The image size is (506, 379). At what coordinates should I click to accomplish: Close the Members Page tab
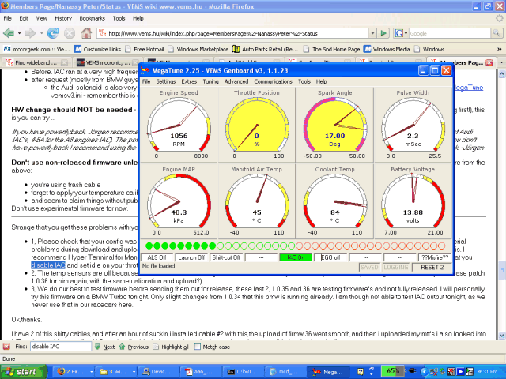click(489, 62)
